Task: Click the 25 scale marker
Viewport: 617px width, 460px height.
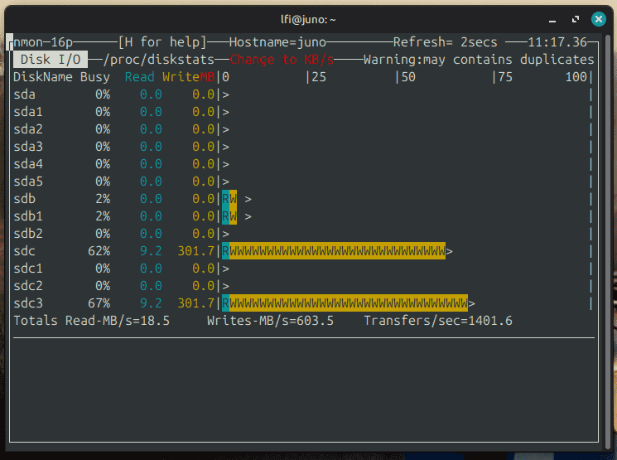Action: [x=319, y=77]
